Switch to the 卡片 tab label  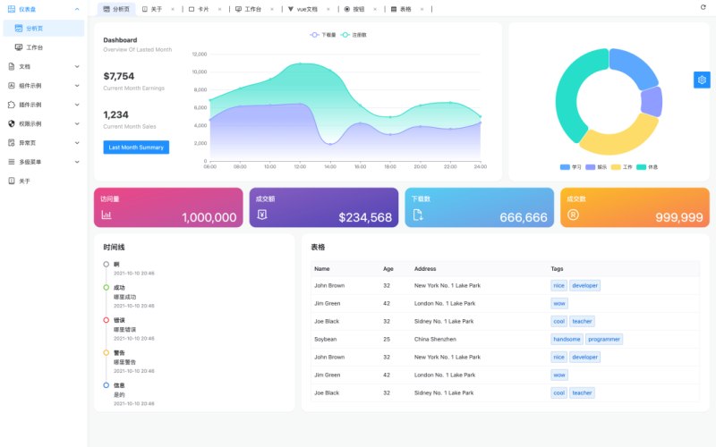tap(203, 9)
